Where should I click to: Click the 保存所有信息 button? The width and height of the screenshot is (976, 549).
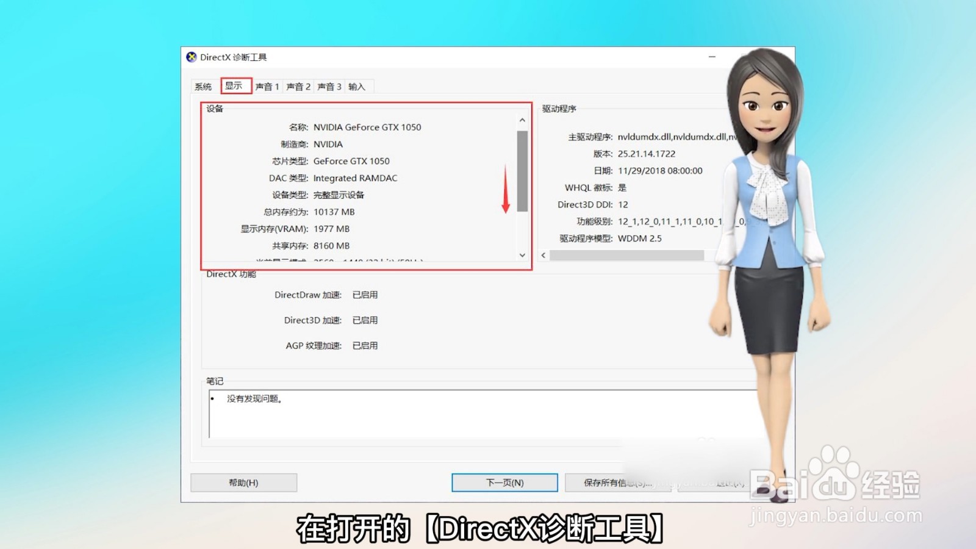(617, 483)
